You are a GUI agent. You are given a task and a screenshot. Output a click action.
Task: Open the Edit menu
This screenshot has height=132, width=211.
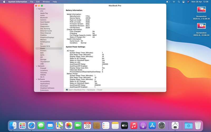pyautogui.click(x=38, y=2)
